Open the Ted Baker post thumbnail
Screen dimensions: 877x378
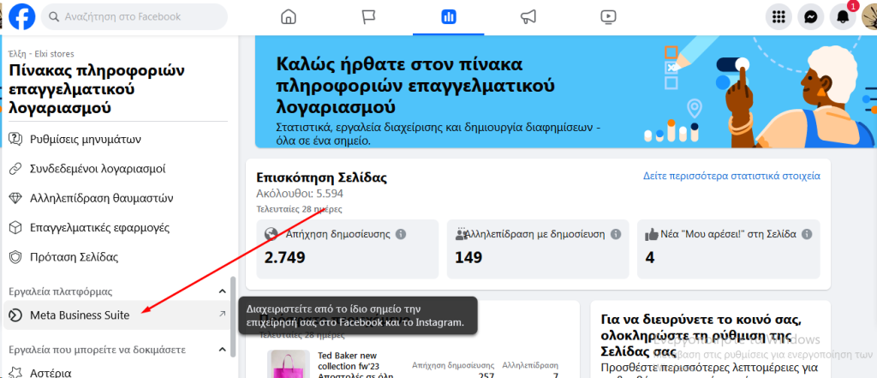coord(289,364)
